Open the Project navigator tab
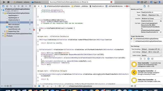163x91 pixels. (3, 6)
